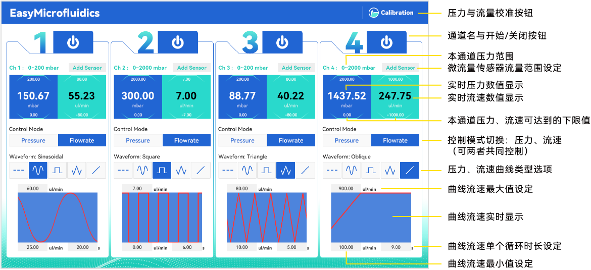Choose triangle waveform icon in channel 2
Image resolution: width=591 pixels, height=270 pixels.
pyautogui.click(x=181, y=170)
